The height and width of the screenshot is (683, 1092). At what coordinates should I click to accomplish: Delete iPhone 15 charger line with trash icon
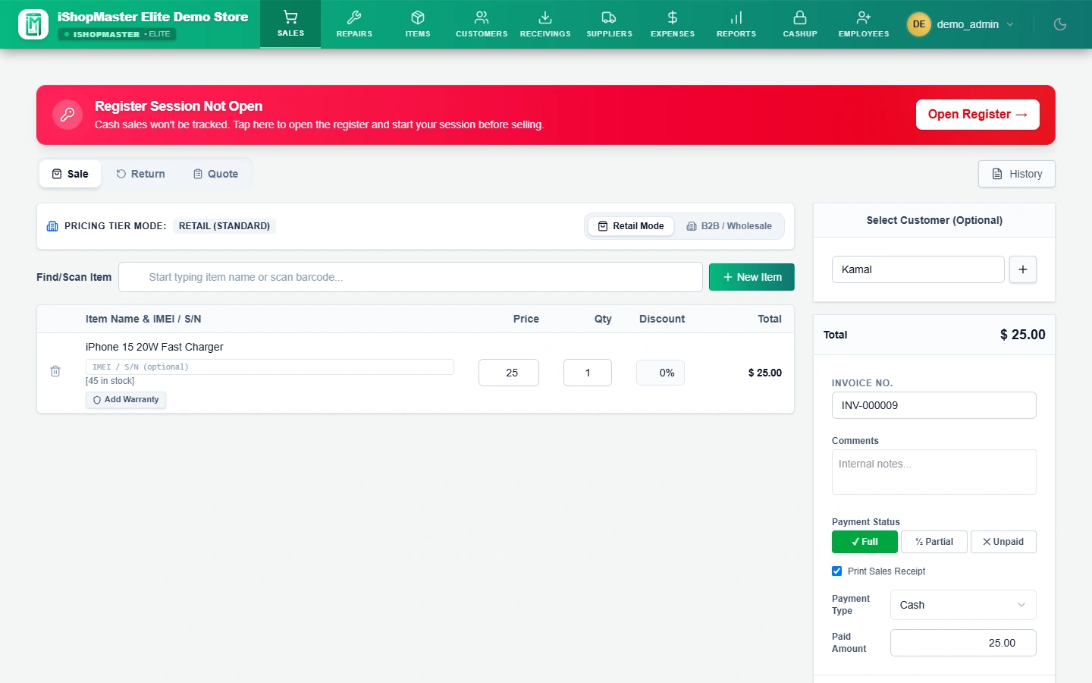(55, 371)
